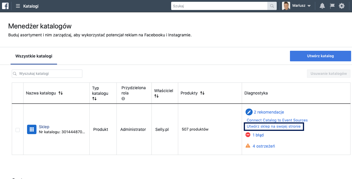Click the Facebook logo icon

(x=5, y=6)
